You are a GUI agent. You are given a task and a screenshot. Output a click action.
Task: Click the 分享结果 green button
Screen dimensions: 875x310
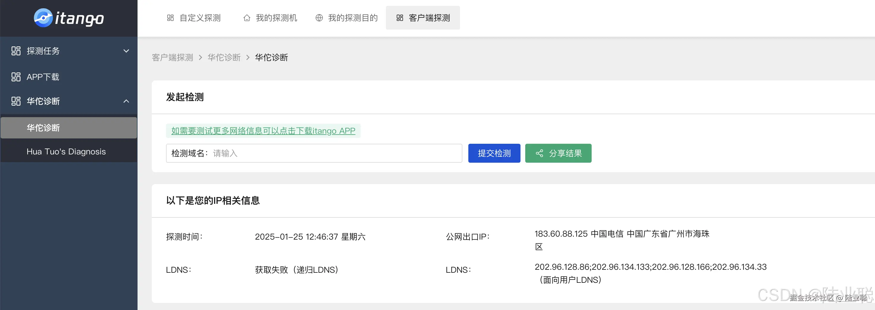[558, 154]
